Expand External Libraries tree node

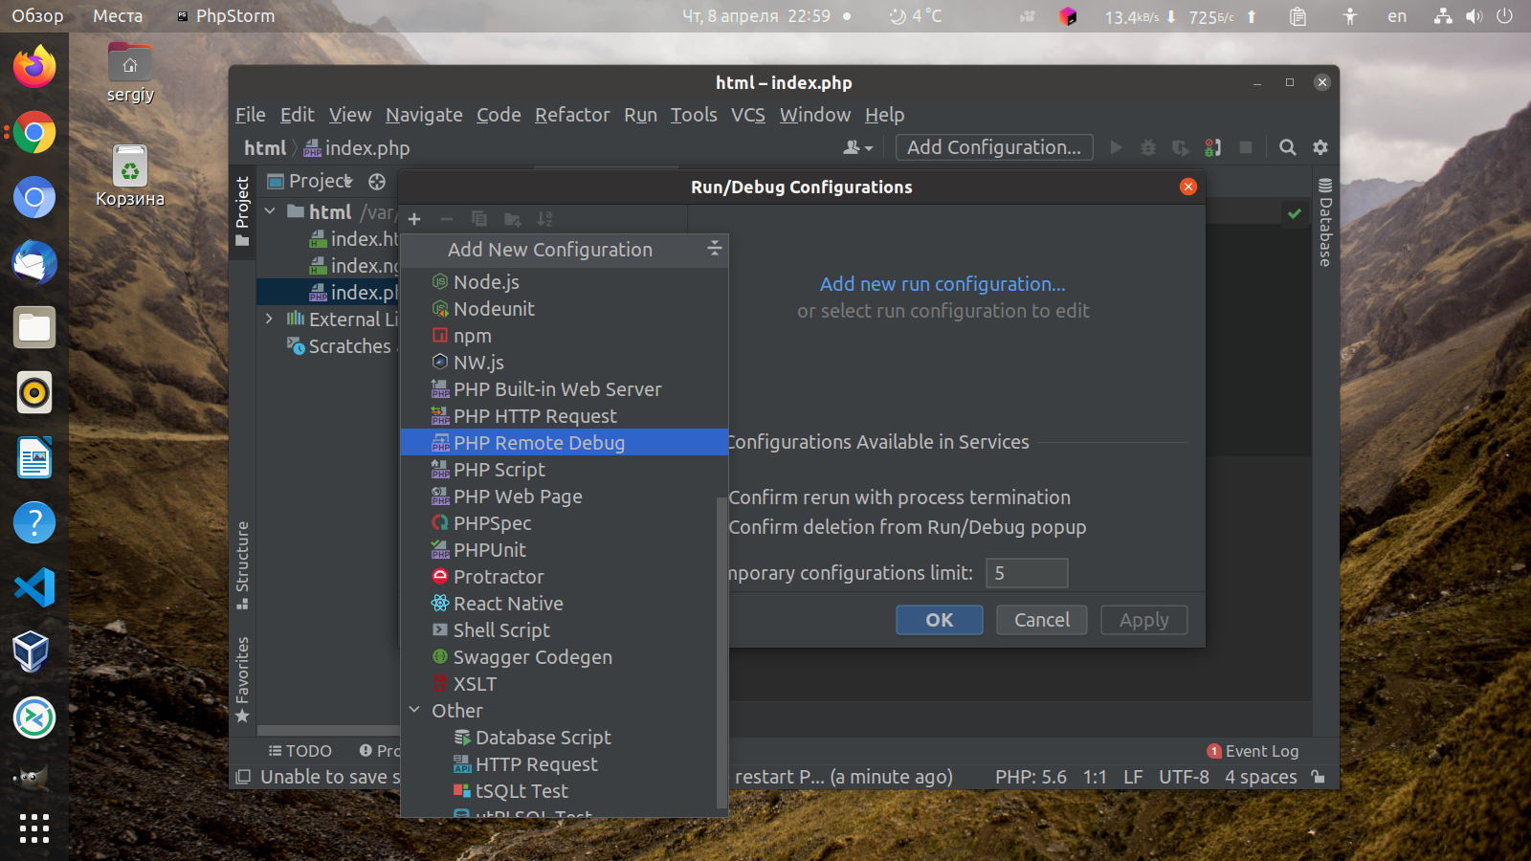click(270, 319)
